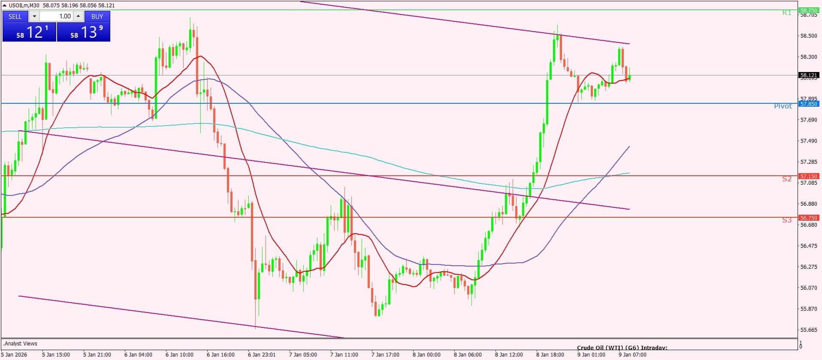Click the 6 Jan 23:01 time label
The width and height of the screenshot is (822, 360).
[262, 354]
